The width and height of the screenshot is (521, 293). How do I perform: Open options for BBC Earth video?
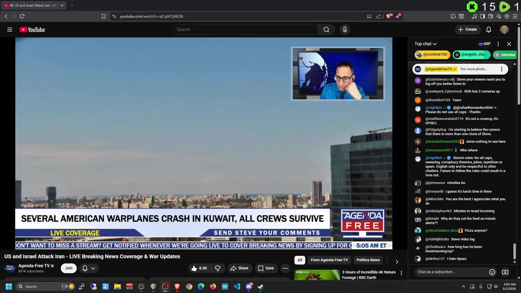point(401,273)
